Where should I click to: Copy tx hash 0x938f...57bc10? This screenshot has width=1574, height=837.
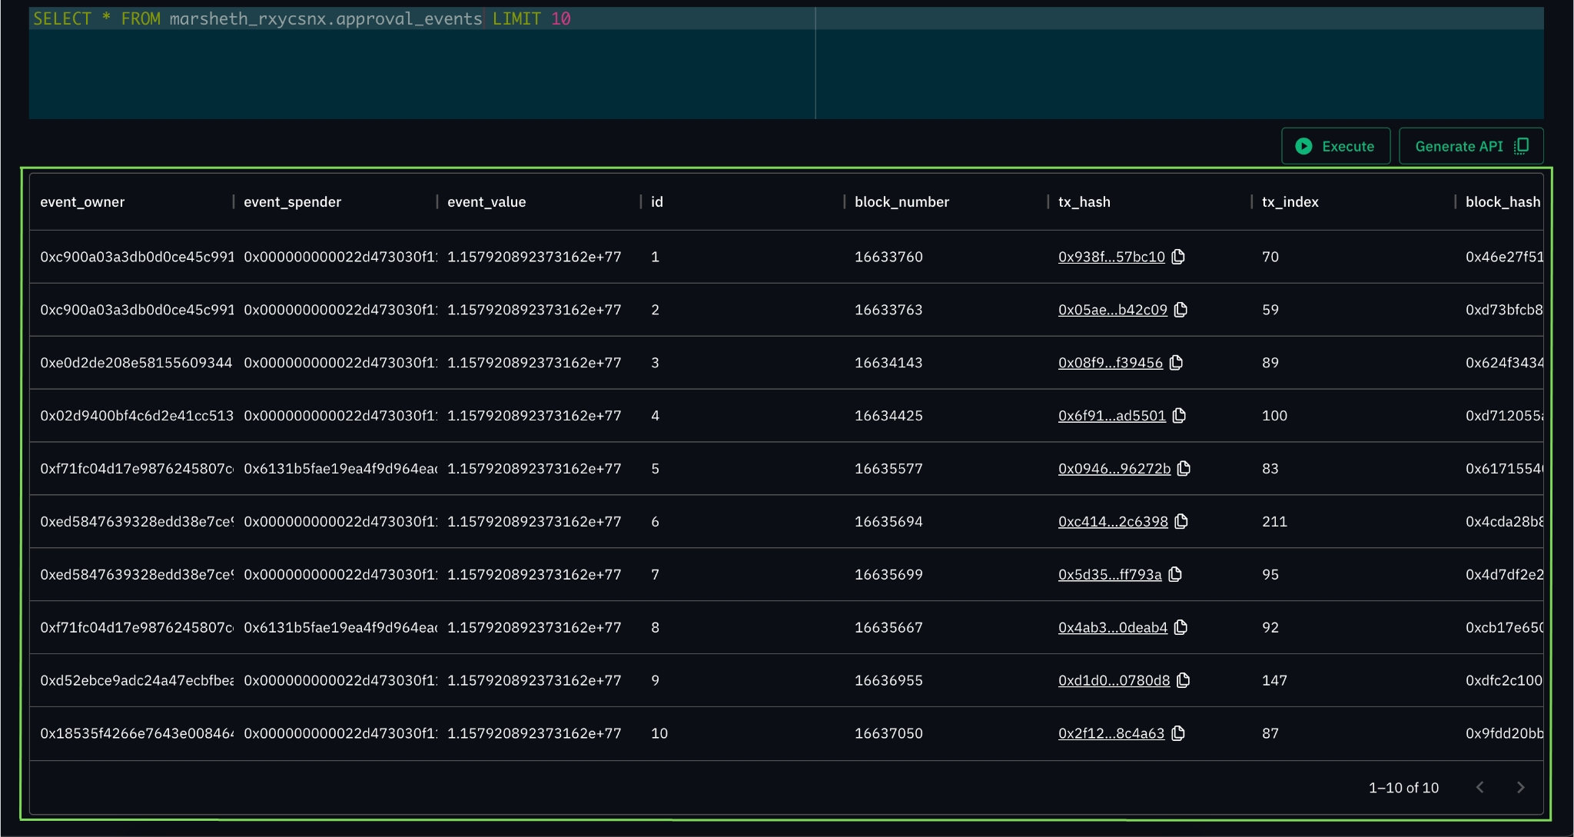click(x=1178, y=257)
